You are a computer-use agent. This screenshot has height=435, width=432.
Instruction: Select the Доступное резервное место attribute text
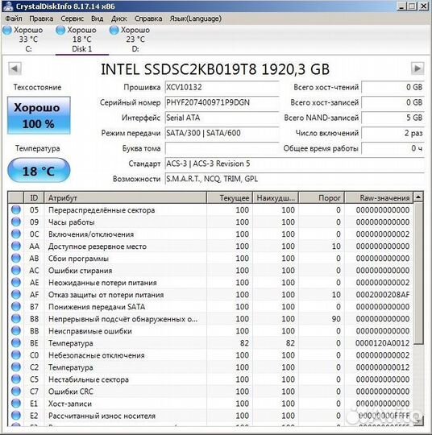tap(98, 246)
